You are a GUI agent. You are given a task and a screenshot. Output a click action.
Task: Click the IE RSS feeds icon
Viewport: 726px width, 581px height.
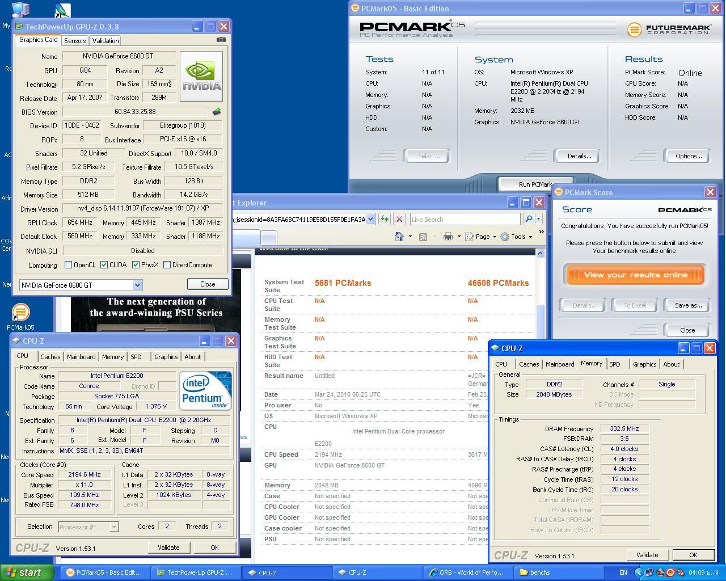423,237
